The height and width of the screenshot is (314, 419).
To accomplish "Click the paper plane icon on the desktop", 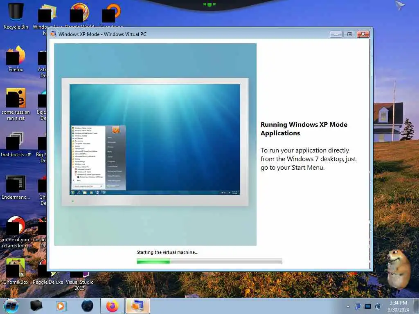I will pyautogui.click(x=400, y=5).
